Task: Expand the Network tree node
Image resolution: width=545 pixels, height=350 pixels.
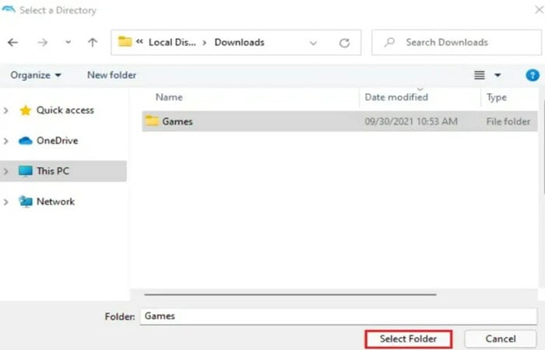Action: coord(6,201)
